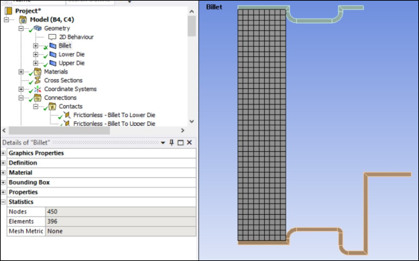Viewport: 419px width, 261px height.
Task: Click the Project book icon
Action: click(x=9, y=11)
